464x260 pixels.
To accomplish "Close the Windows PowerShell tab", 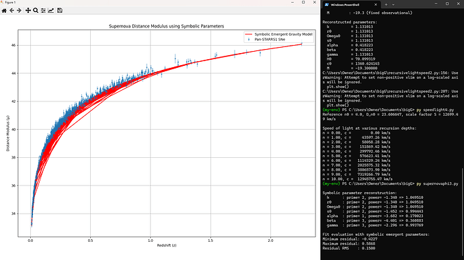I will (x=375, y=5).
